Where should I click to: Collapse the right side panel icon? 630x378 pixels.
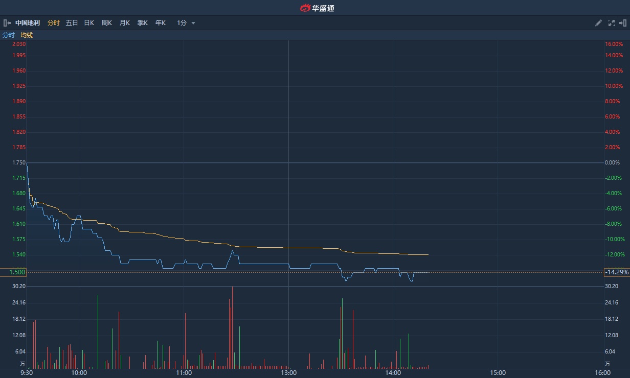click(623, 23)
